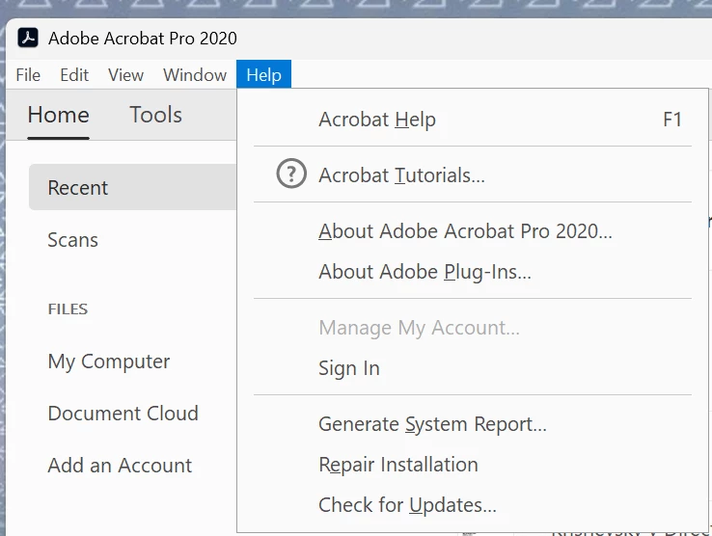This screenshot has width=712, height=536.
Task: Select Acrobat Help from the menu
Action: click(x=377, y=120)
